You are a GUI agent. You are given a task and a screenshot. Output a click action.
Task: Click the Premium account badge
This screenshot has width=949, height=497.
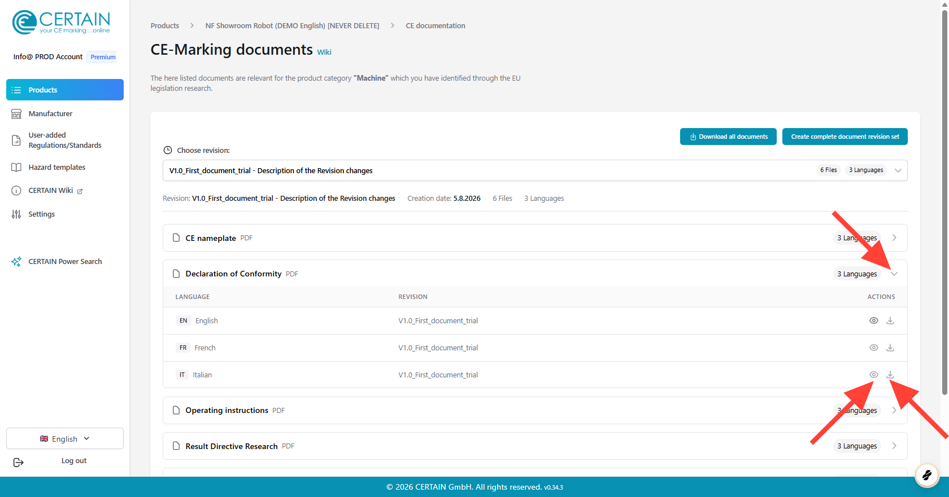coord(103,57)
